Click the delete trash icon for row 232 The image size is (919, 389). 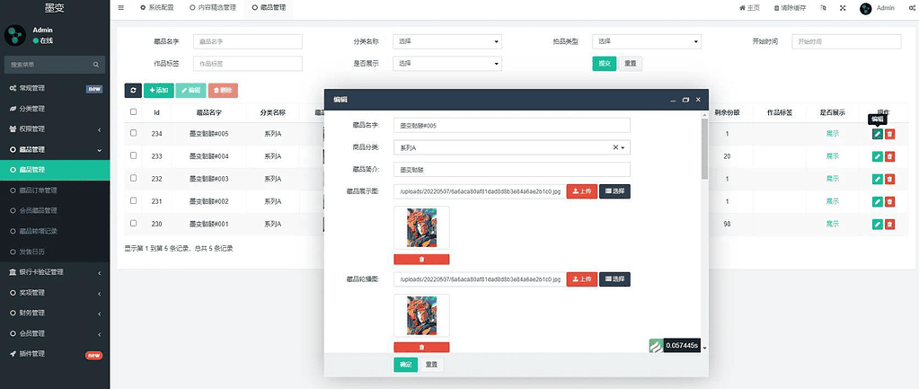(x=889, y=179)
